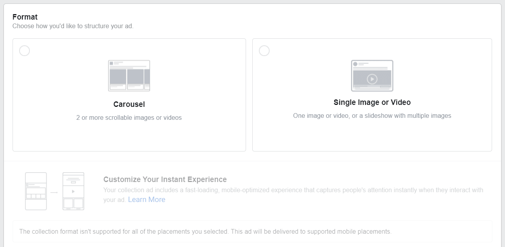Click the Single Image or Video title
505x247 pixels.
tap(372, 102)
